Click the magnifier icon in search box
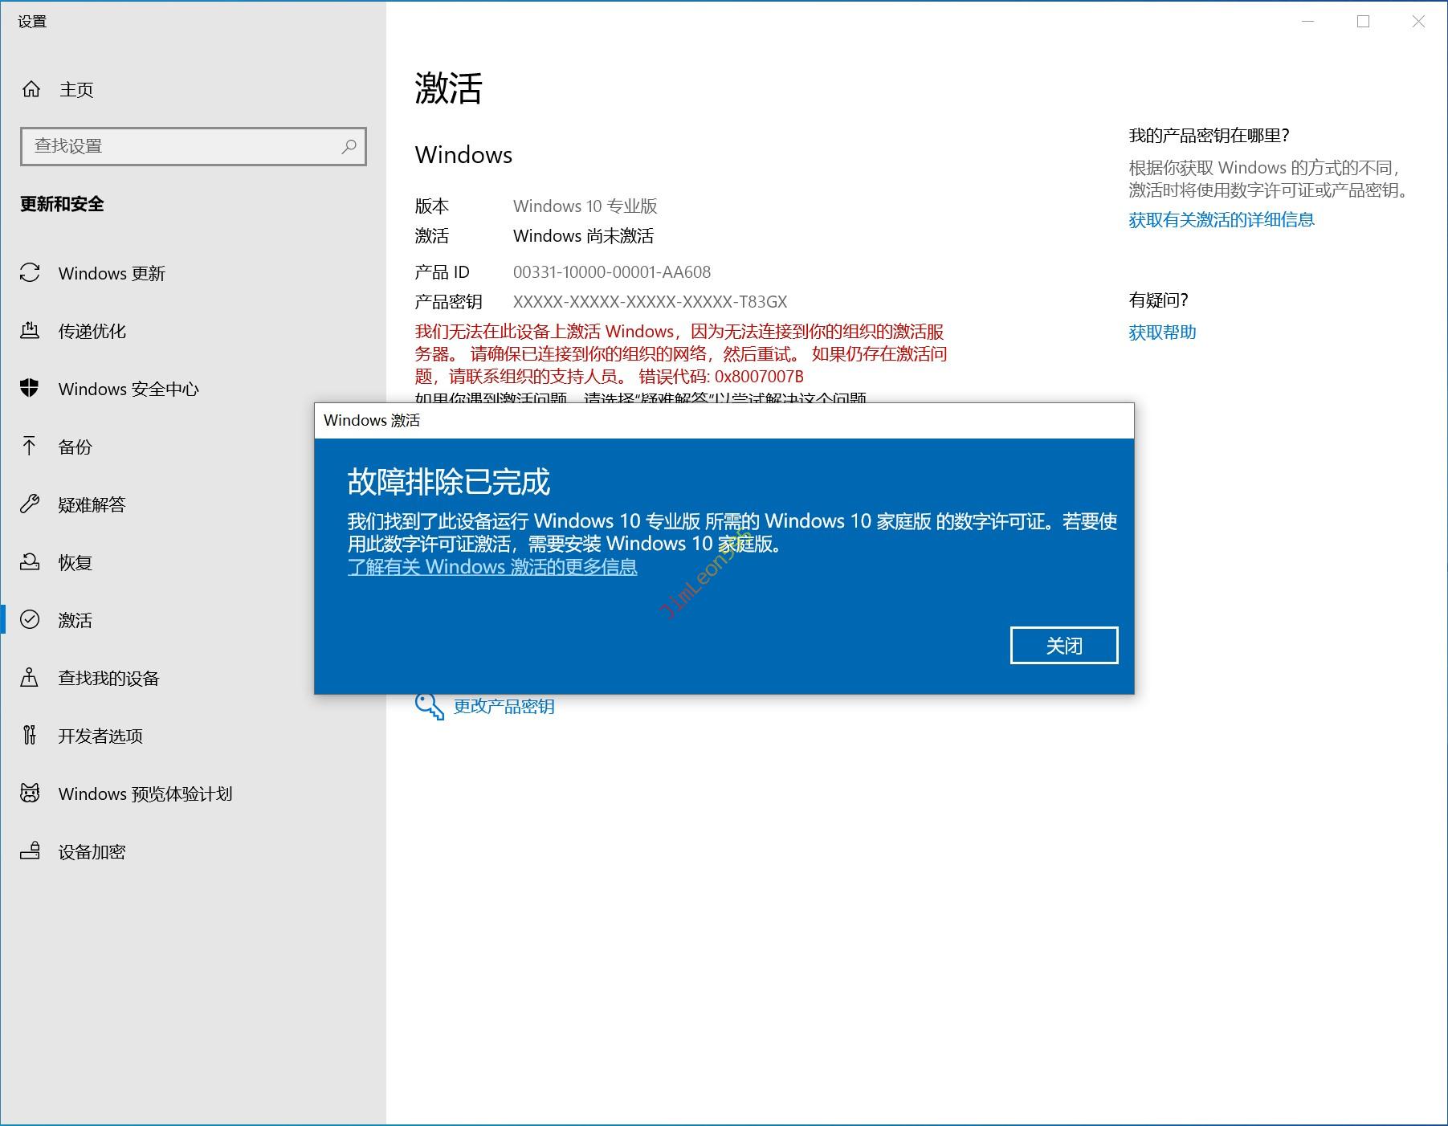Image resolution: width=1448 pixels, height=1126 pixels. point(349,146)
